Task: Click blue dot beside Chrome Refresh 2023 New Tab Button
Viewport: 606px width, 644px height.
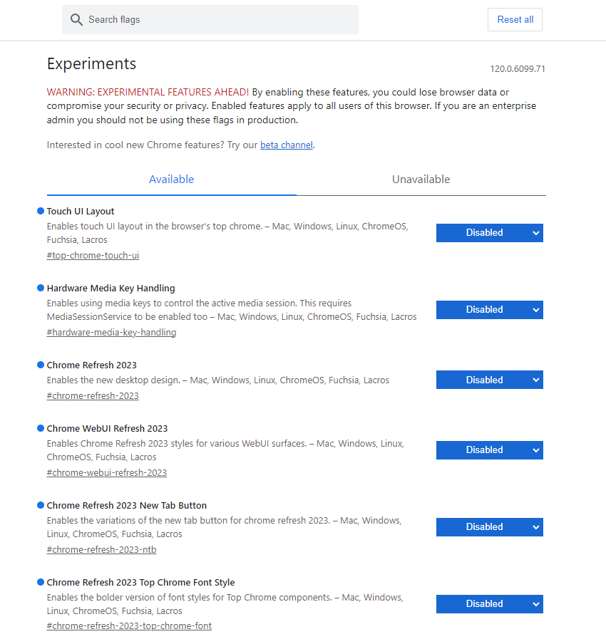Action: click(x=41, y=505)
